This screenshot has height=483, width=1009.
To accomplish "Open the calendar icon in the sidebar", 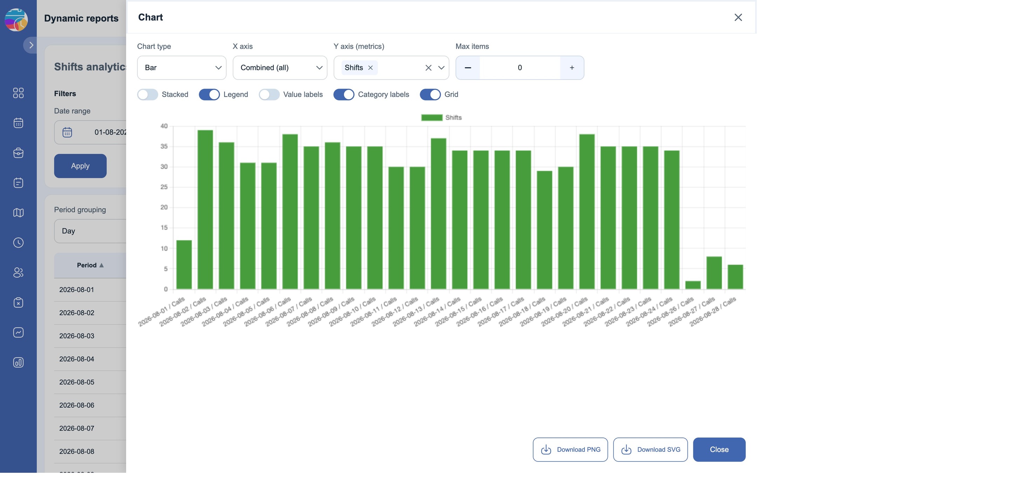I will click(x=19, y=123).
